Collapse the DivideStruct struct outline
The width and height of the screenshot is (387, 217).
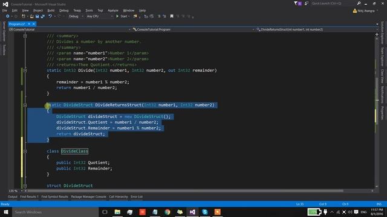click(x=25, y=186)
